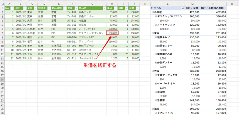Select column O header
This screenshot has width=239, height=115.
pyautogui.click(x=232, y=4)
